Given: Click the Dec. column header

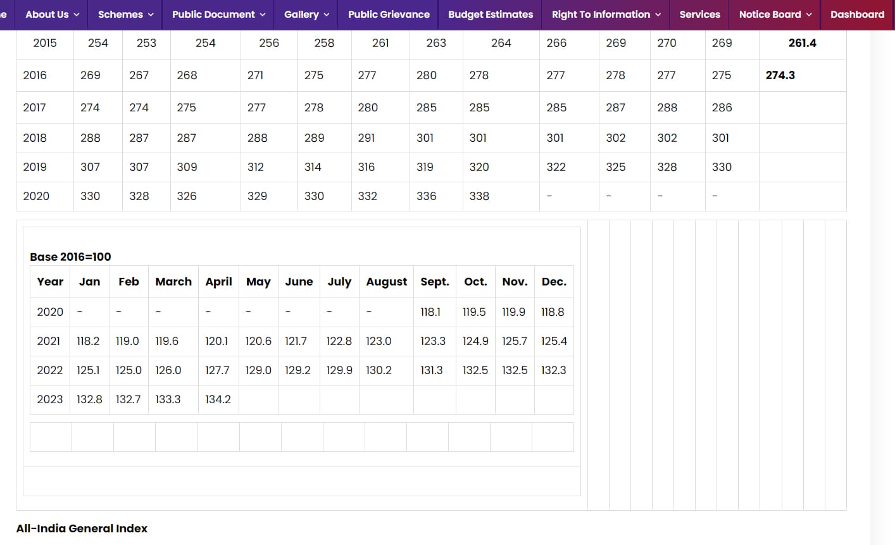Looking at the screenshot, I should 554,282.
